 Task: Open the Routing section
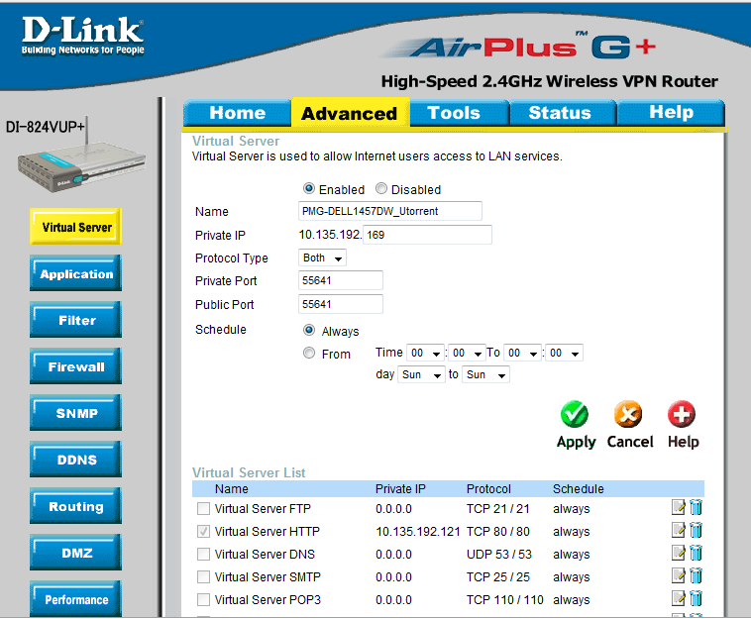[x=75, y=506]
